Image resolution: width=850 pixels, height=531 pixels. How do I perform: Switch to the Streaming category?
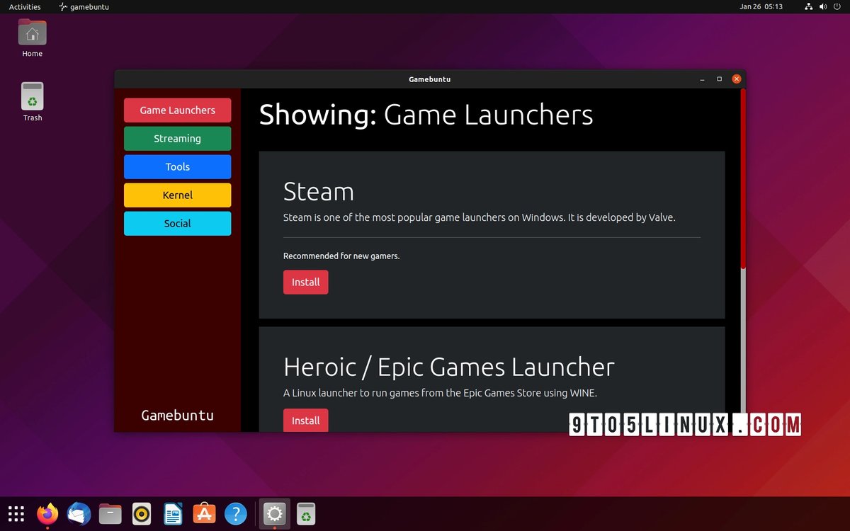pos(177,138)
